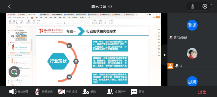
Task: Click 专题一 label in slide header
Action: [71, 31]
